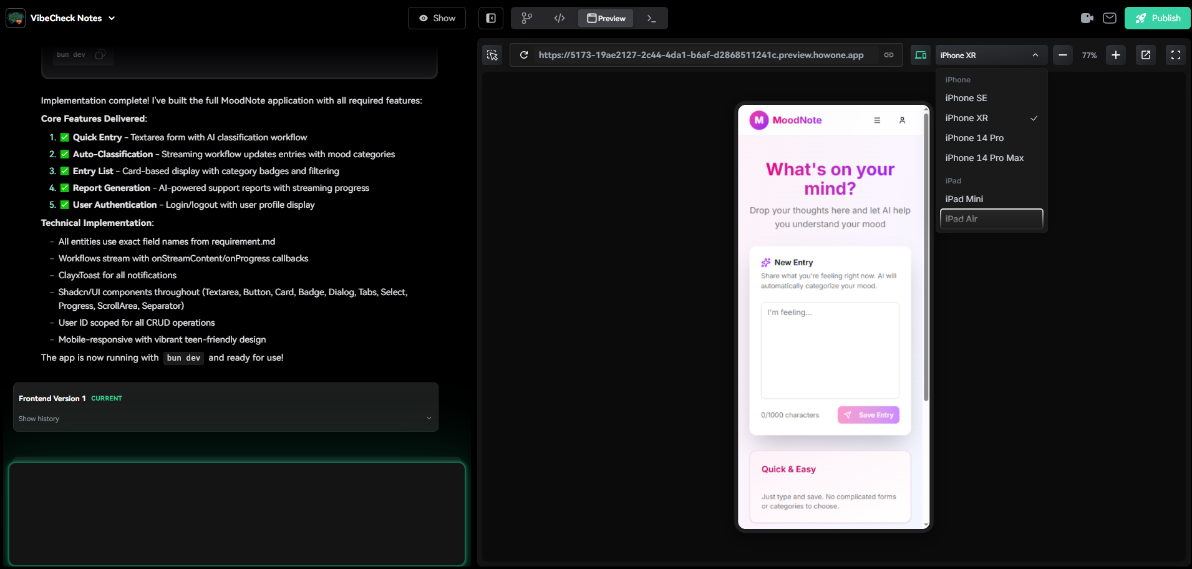Expand the VibeCheck Notes project dropdown
Screen dimensions: 1192x569
coord(112,18)
